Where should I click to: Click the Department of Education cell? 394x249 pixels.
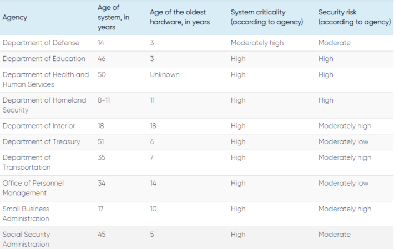click(44, 59)
